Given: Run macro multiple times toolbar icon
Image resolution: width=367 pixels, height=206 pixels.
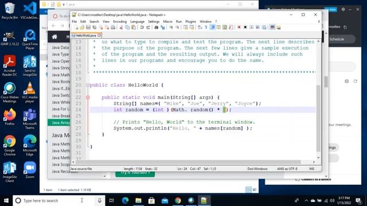Looking at the screenshot, I should coord(257,27).
